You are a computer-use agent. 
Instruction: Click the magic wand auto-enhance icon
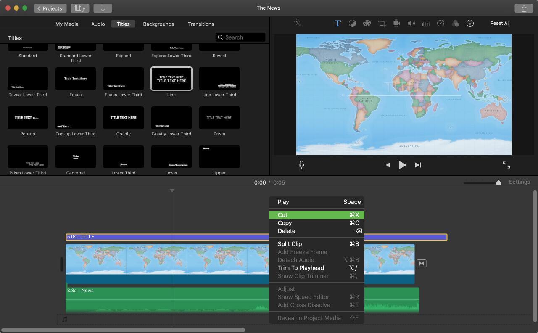[x=298, y=23]
